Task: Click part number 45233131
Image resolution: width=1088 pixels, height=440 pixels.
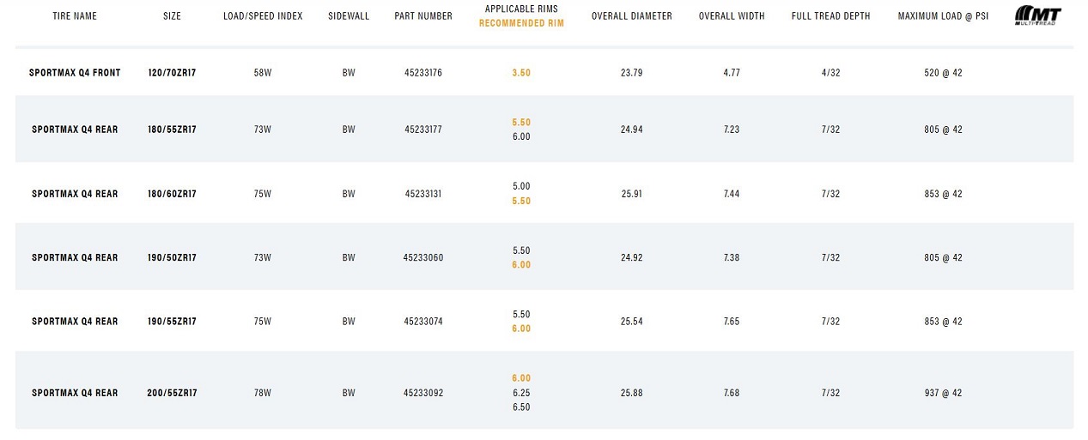Action: (423, 194)
